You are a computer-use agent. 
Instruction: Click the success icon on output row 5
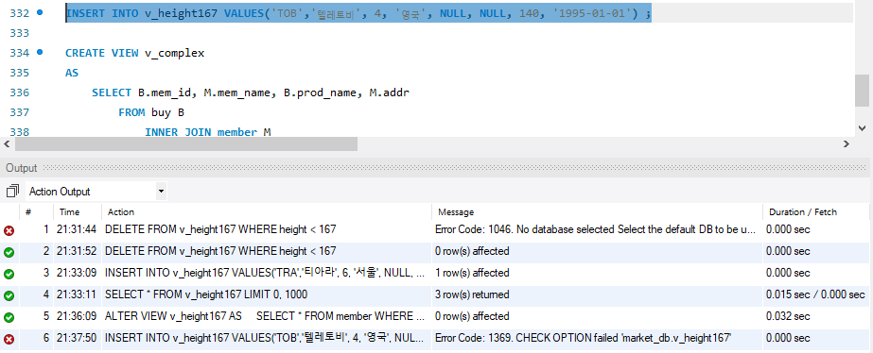[x=9, y=317]
